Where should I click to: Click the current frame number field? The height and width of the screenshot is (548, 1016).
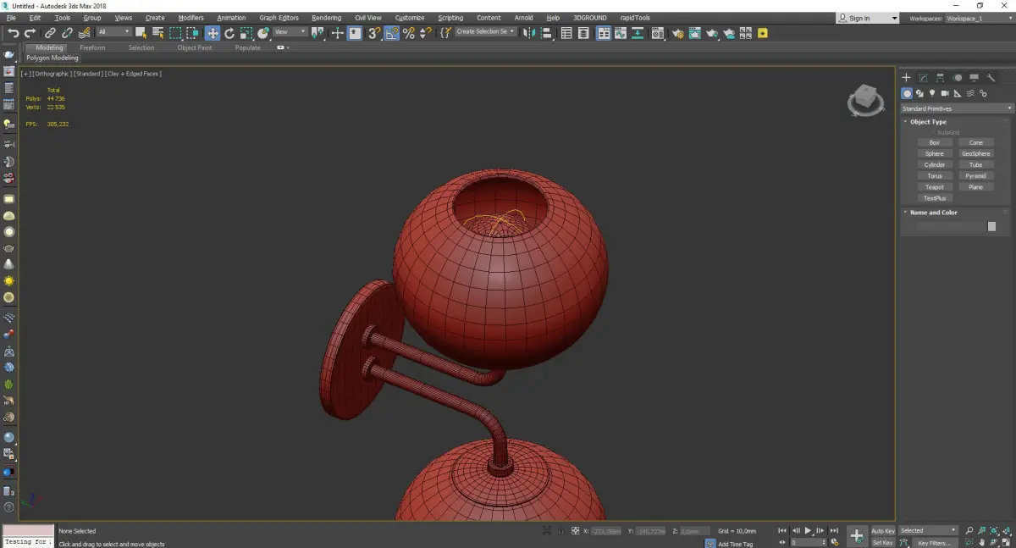coord(808,543)
